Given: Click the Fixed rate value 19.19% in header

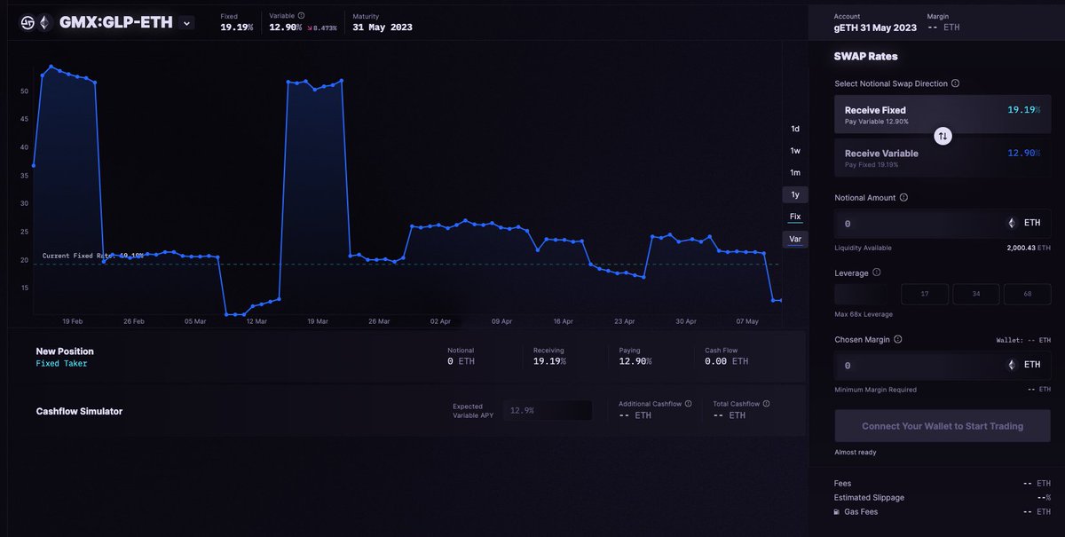Looking at the screenshot, I should [237, 27].
